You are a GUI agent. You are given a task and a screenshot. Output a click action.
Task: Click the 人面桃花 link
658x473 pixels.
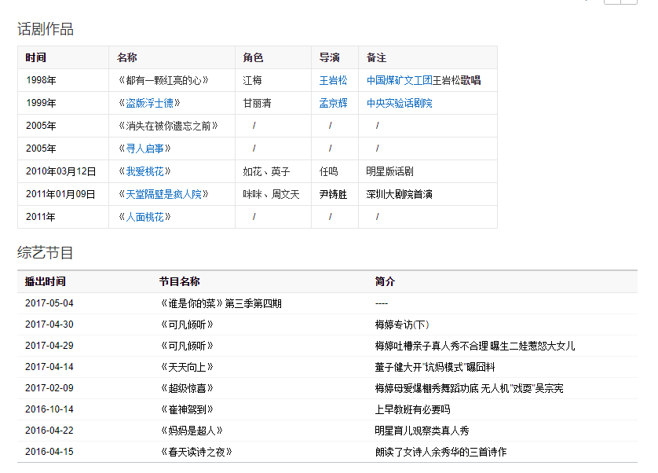(145, 217)
